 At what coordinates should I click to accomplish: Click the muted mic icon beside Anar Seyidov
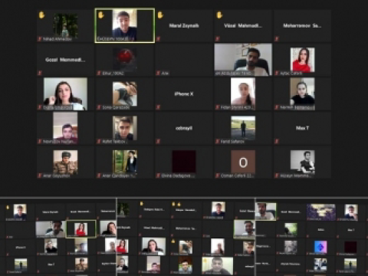(40, 176)
